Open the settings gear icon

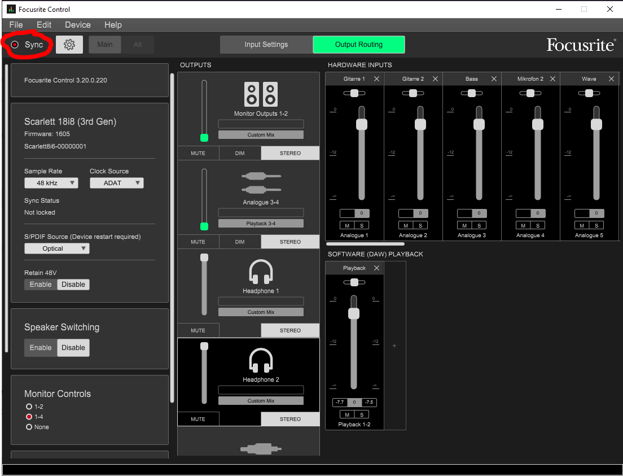point(69,45)
